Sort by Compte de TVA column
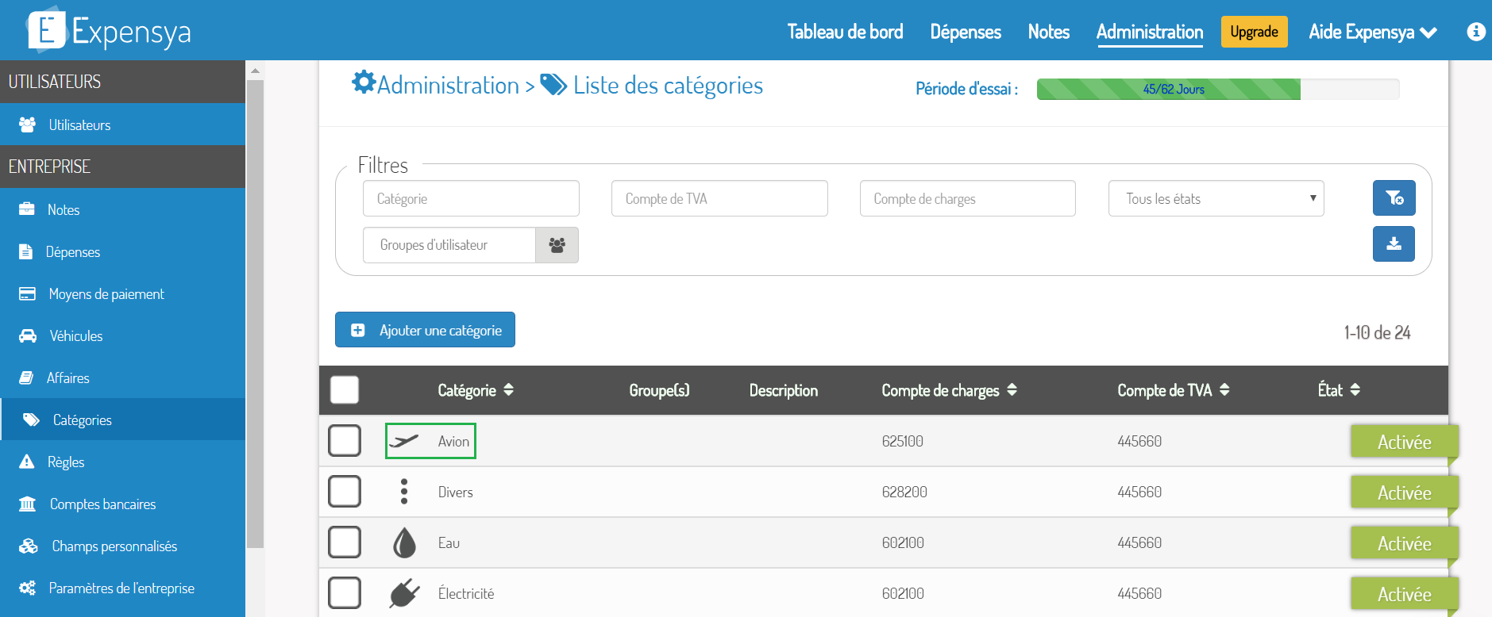 [x=1174, y=390]
